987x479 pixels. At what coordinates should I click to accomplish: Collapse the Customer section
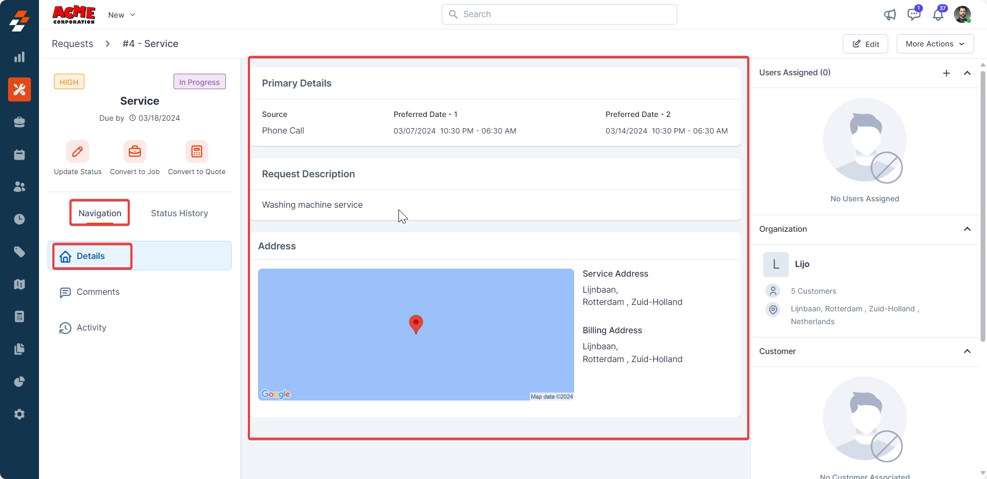pos(967,351)
